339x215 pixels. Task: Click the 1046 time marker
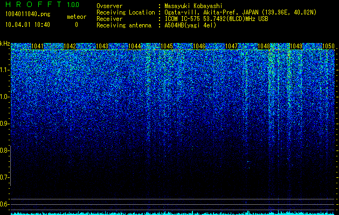[x=199, y=46]
